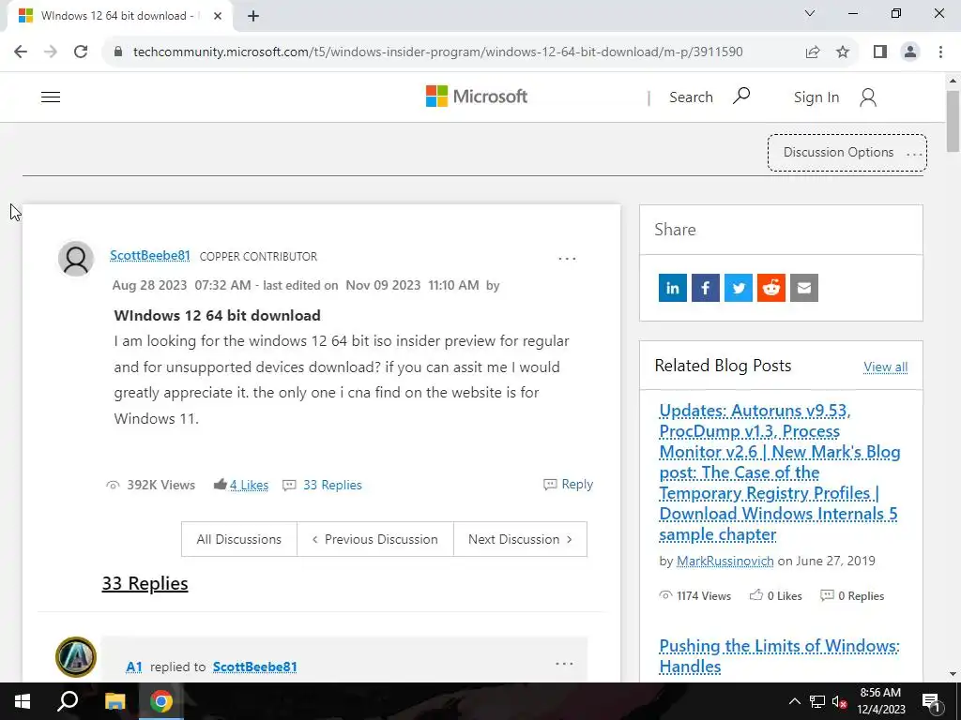Go back with browser back arrow
This screenshot has width=961, height=720.
[x=21, y=52]
